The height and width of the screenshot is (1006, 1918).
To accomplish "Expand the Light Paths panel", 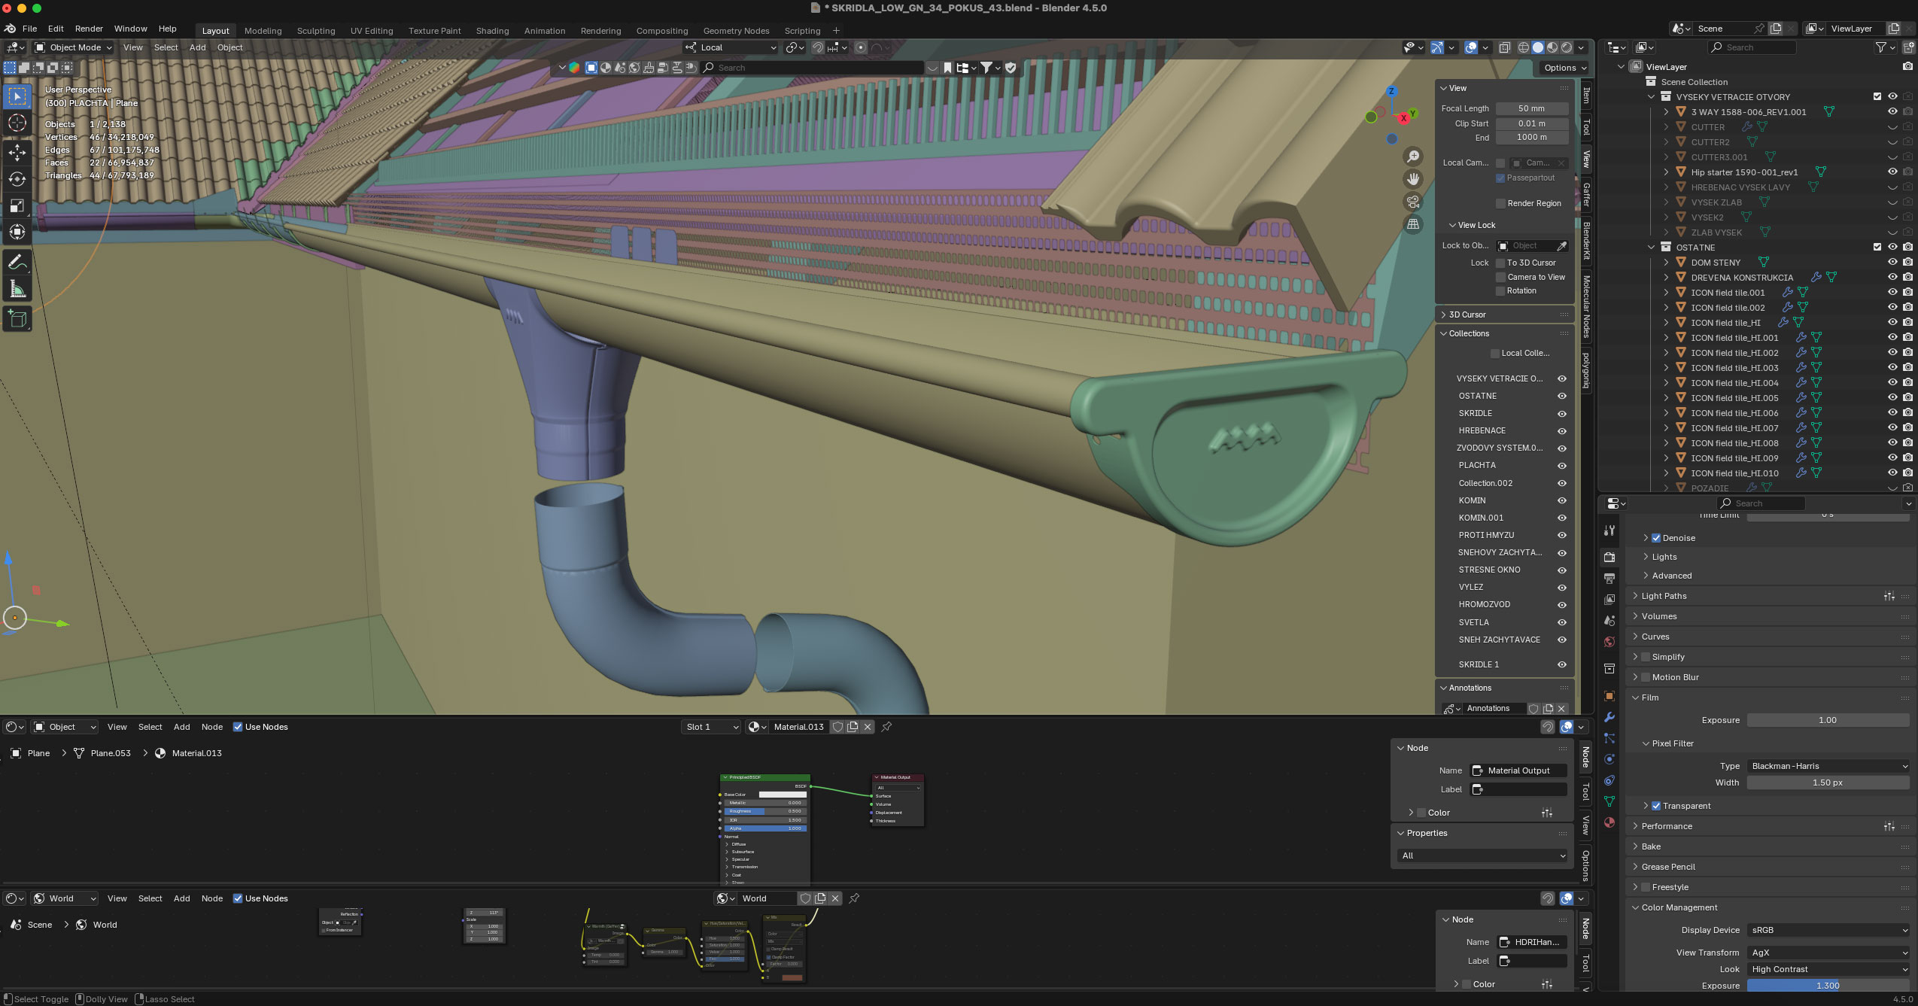I will pos(1664,596).
